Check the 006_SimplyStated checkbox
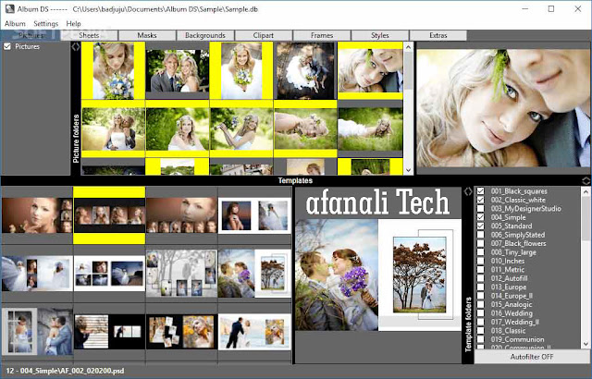Image resolution: width=592 pixels, height=379 pixels. tap(480, 235)
